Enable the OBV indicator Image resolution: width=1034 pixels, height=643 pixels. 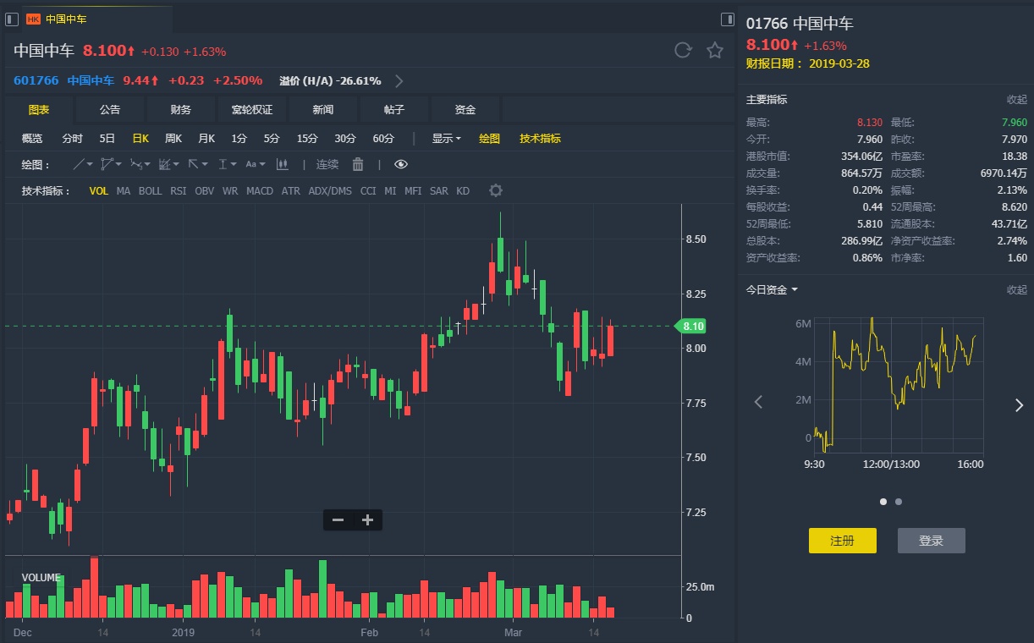click(205, 191)
